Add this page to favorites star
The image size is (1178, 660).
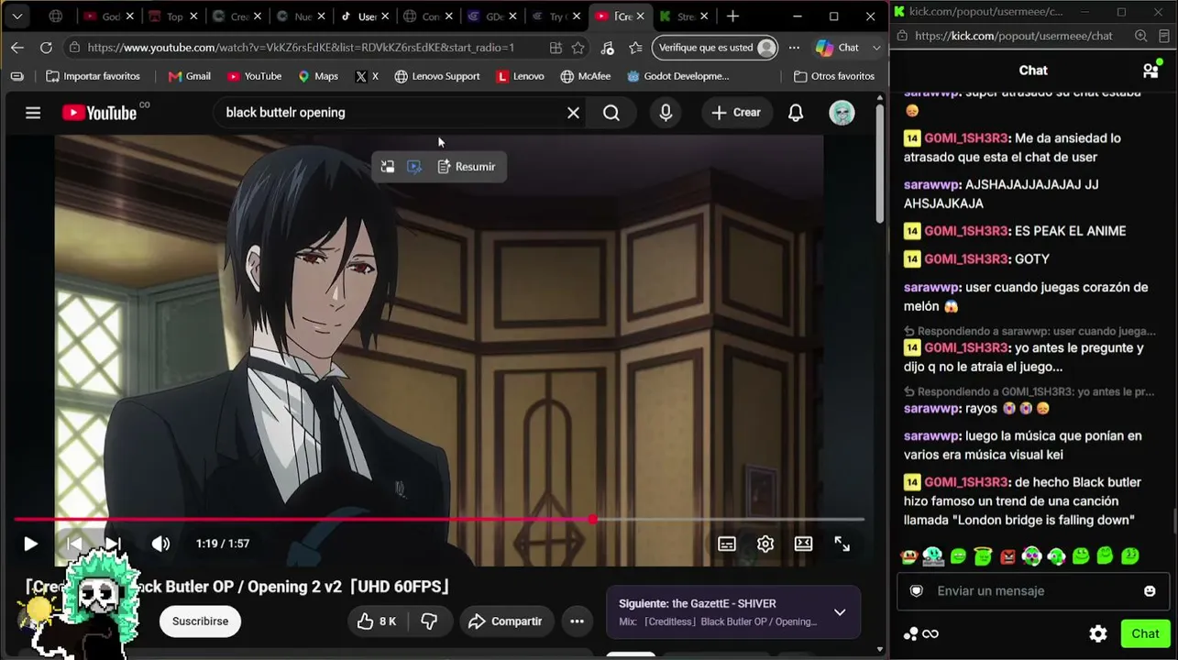[x=578, y=48]
